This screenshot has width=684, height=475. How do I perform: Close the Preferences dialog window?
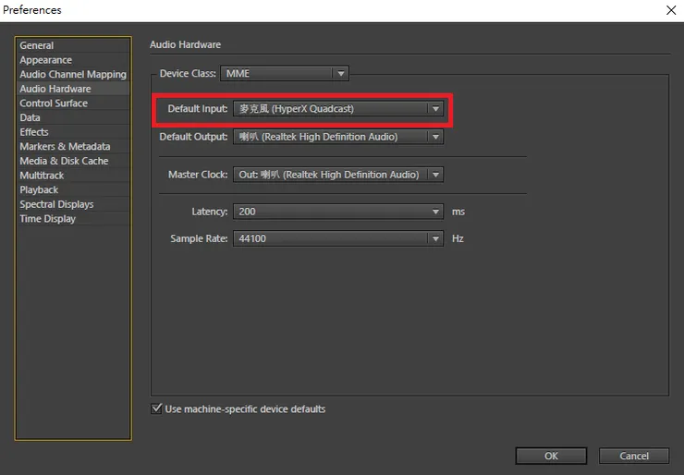670,10
